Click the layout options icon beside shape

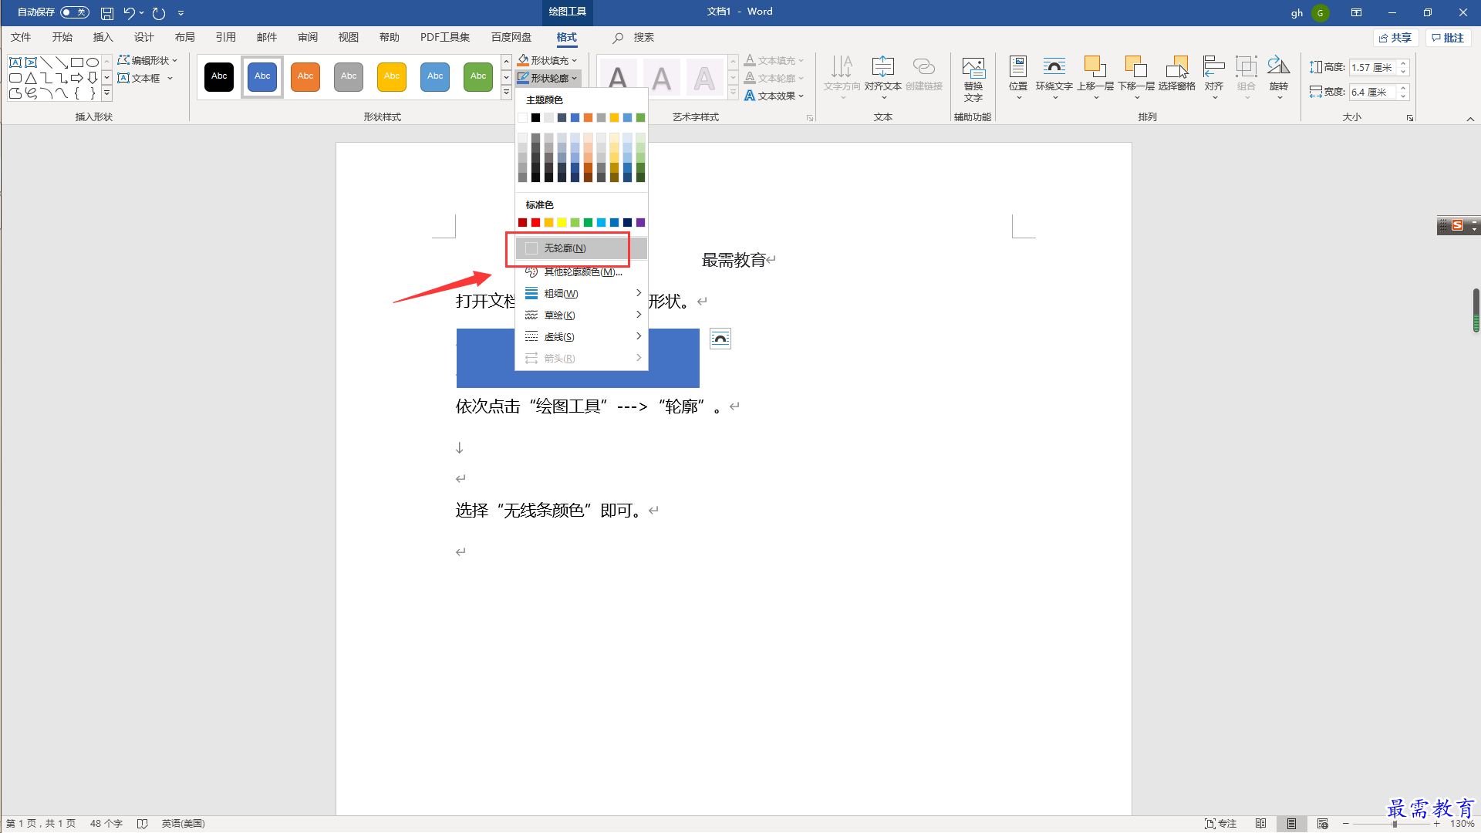[x=720, y=339]
